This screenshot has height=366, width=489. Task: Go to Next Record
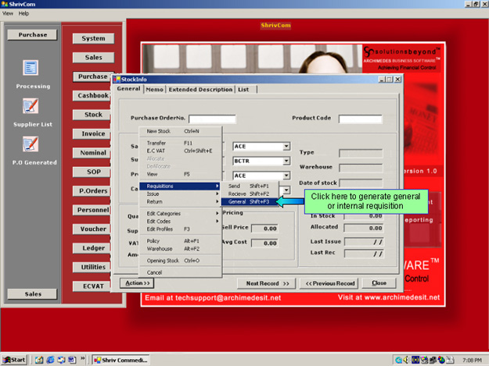pyautogui.click(x=267, y=283)
